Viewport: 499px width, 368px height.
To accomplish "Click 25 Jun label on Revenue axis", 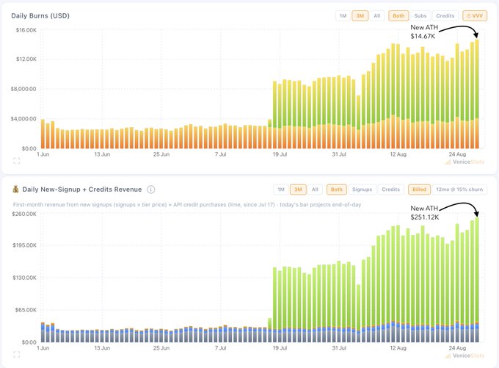I will click(161, 348).
